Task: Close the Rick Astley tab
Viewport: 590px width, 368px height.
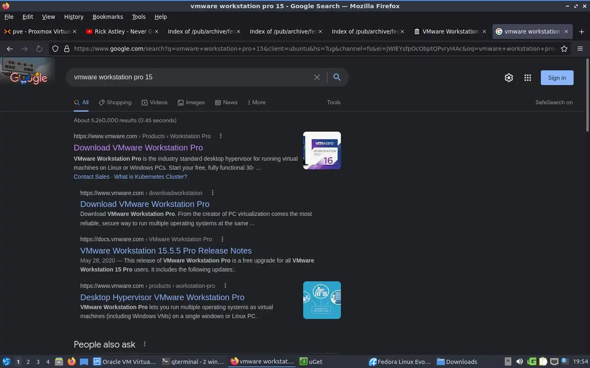Action: point(156,31)
